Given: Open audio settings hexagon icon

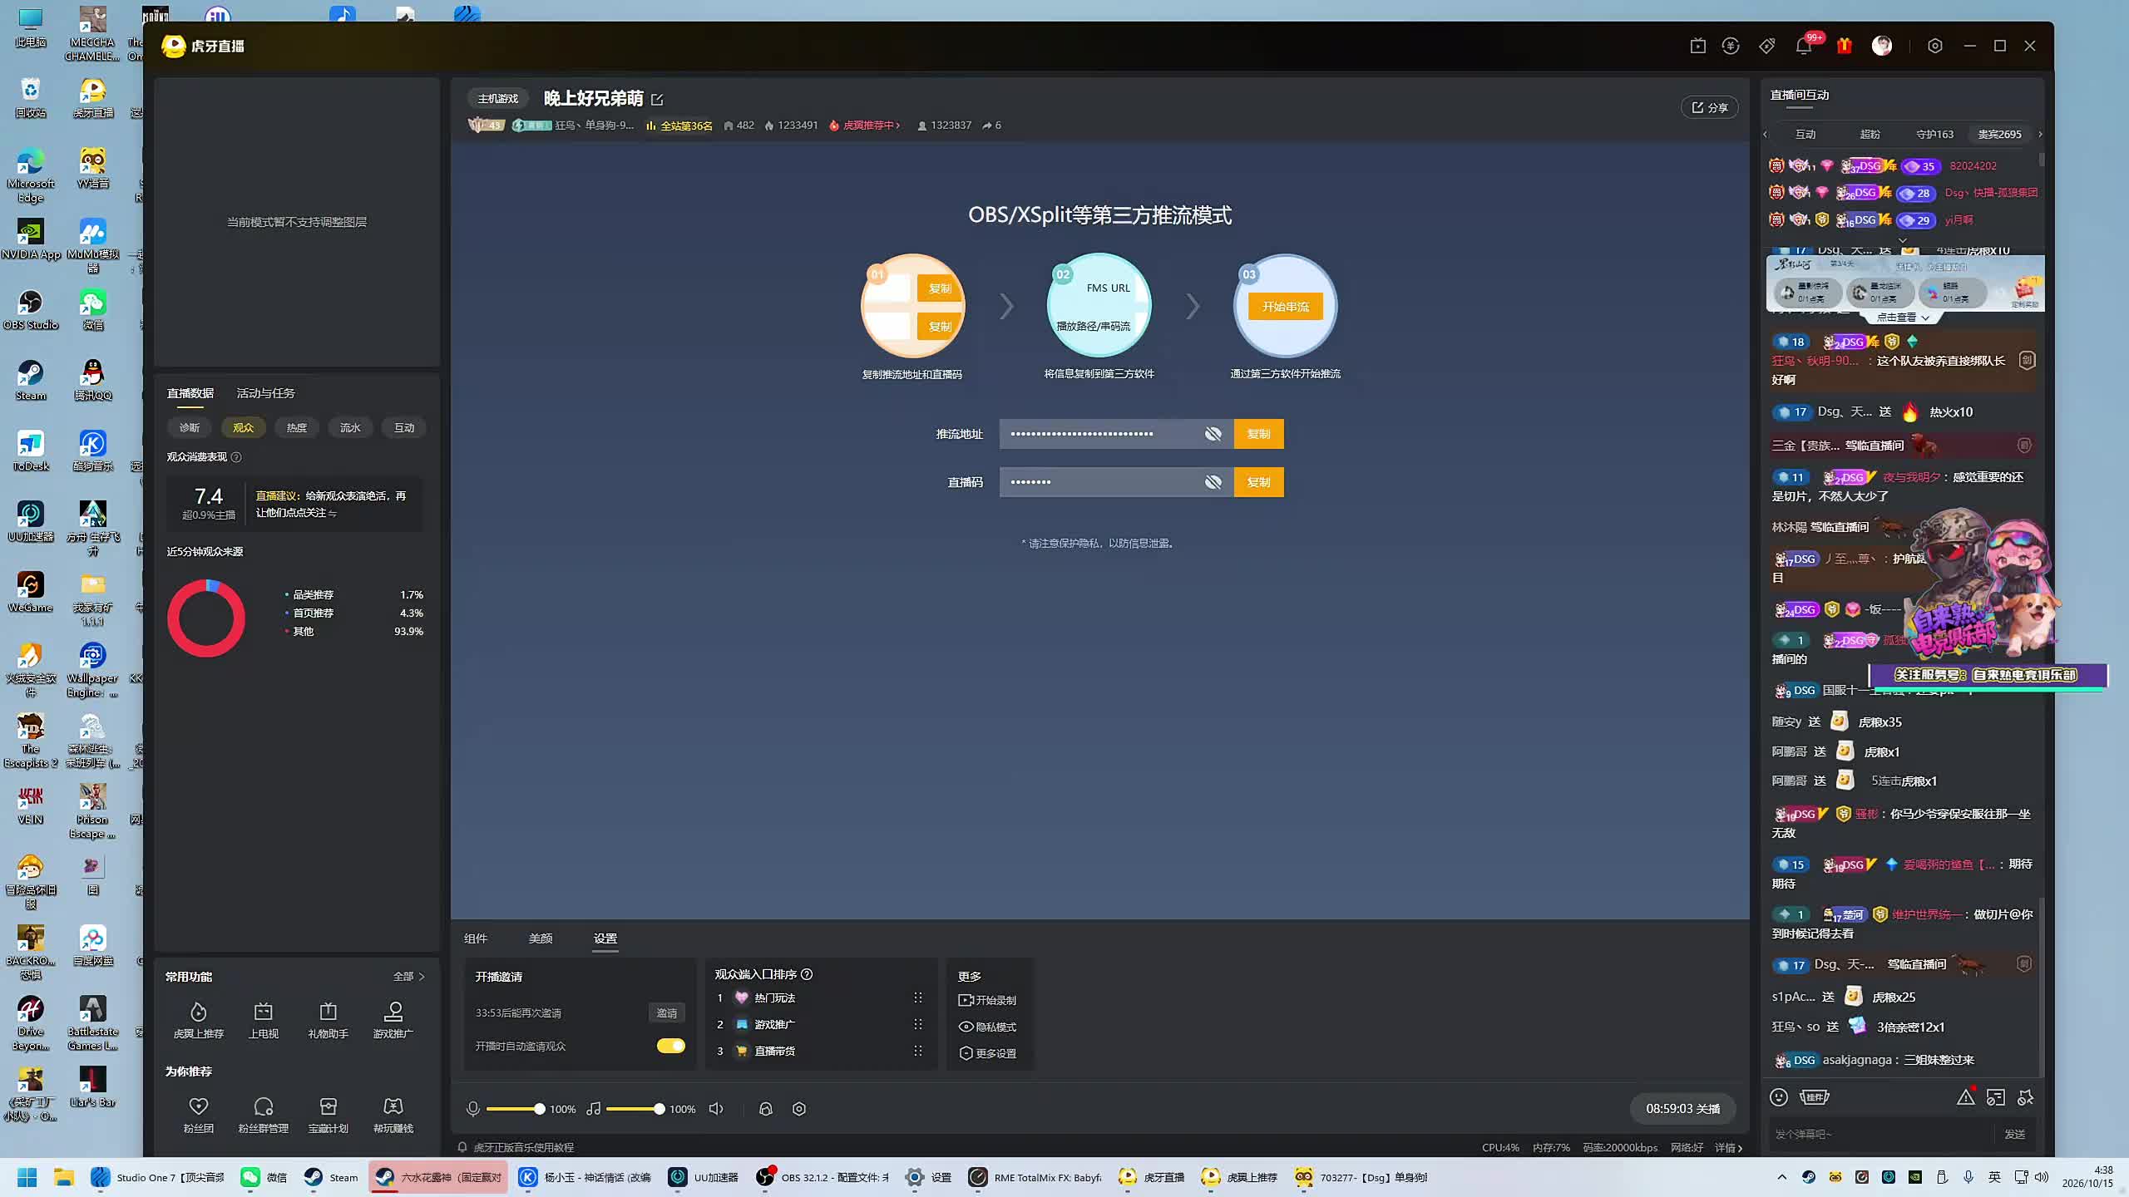Looking at the screenshot, I should 799,1108.
